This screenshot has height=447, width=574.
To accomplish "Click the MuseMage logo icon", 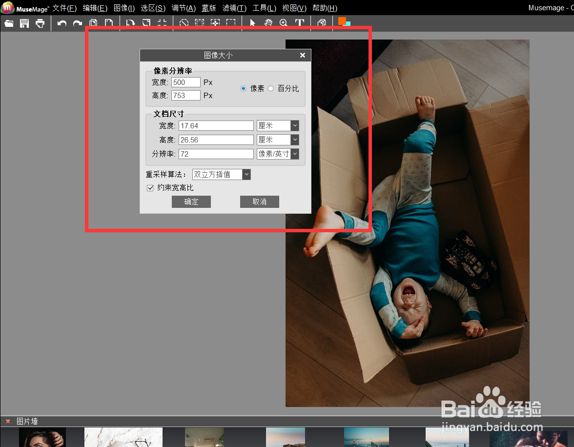I will 7,7.
